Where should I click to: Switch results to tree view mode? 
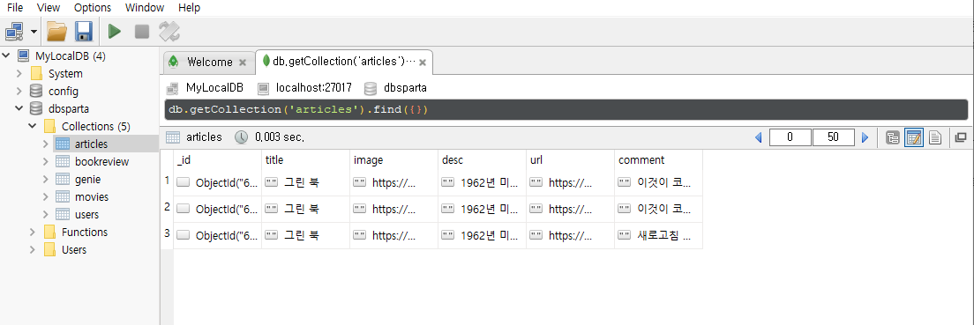tap(893, 137)
